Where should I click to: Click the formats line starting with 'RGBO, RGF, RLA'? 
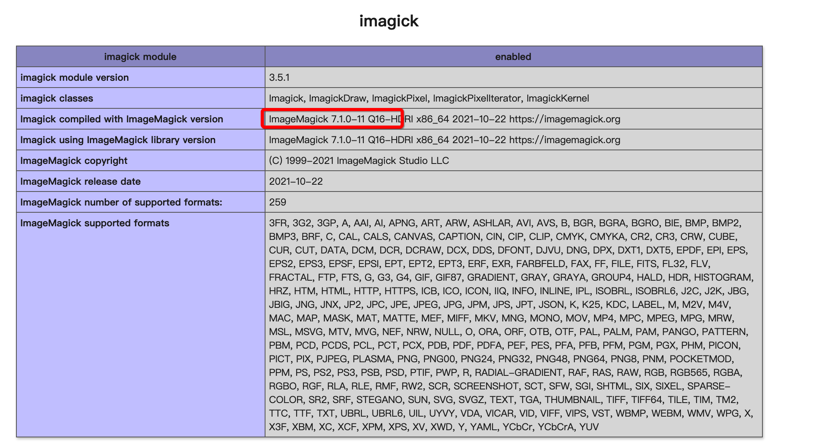pyautogui.click(x=500, y=386)
